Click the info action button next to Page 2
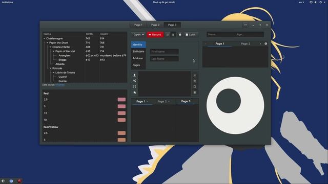Viewport: 328px width, 184px height. point(265,43)
